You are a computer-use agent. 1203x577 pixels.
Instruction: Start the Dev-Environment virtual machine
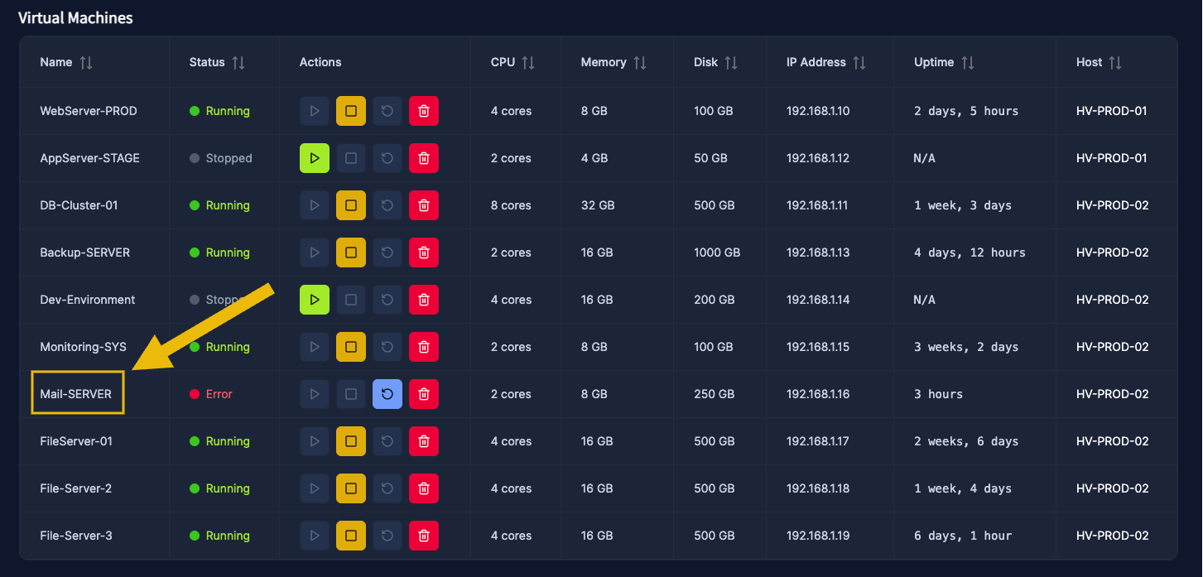[x=315, y=300]
